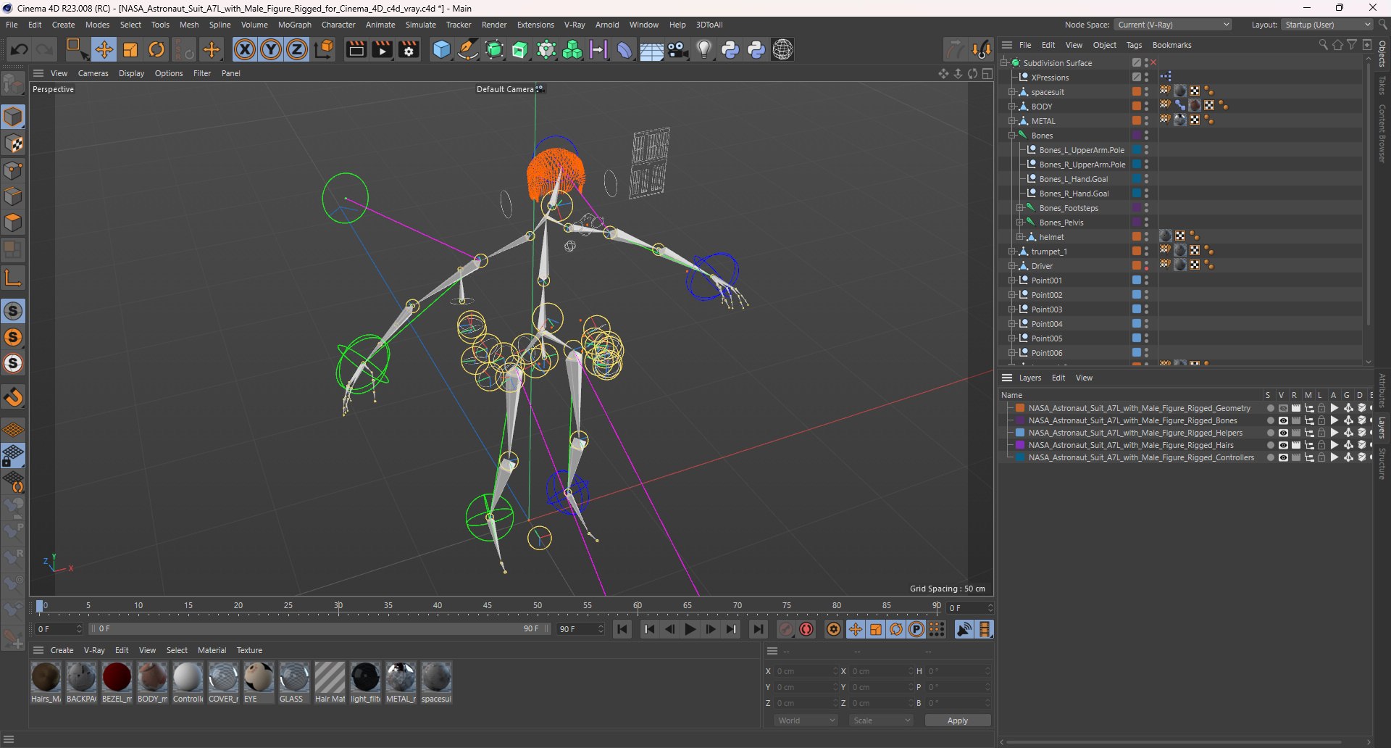Collapse the Bones hierarchy
The height and width of the screenshot is (748, 1391).
1012,136
